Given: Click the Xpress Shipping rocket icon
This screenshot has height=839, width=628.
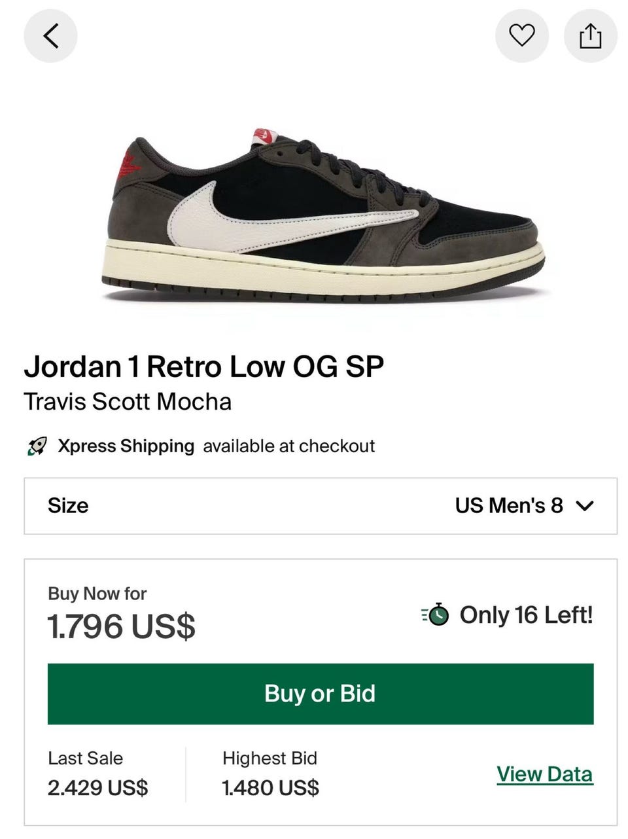Looking at the screenshot, I should click(x=37, y=447).
